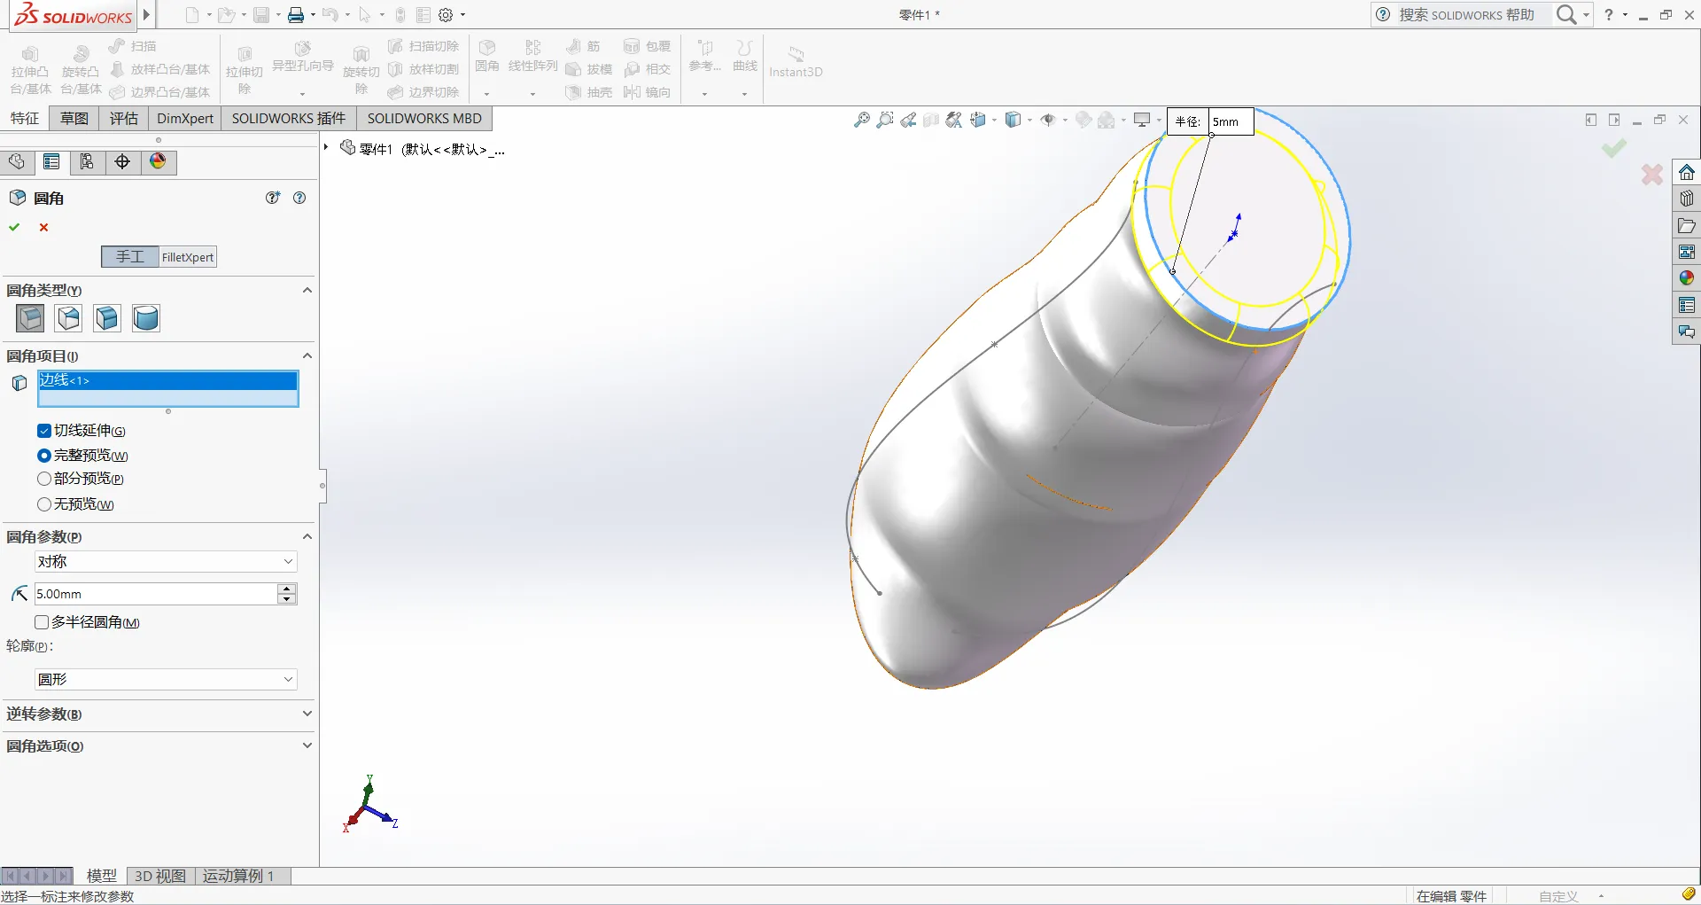
Task: Open the 对称 fillet method dropdown
Action: (166, 561)
